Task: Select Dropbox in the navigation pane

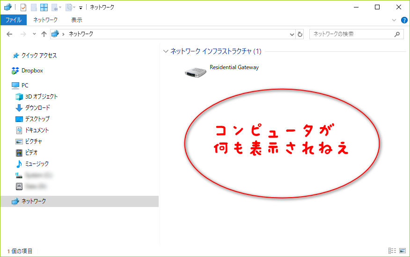Action: [x=32, y=71]
